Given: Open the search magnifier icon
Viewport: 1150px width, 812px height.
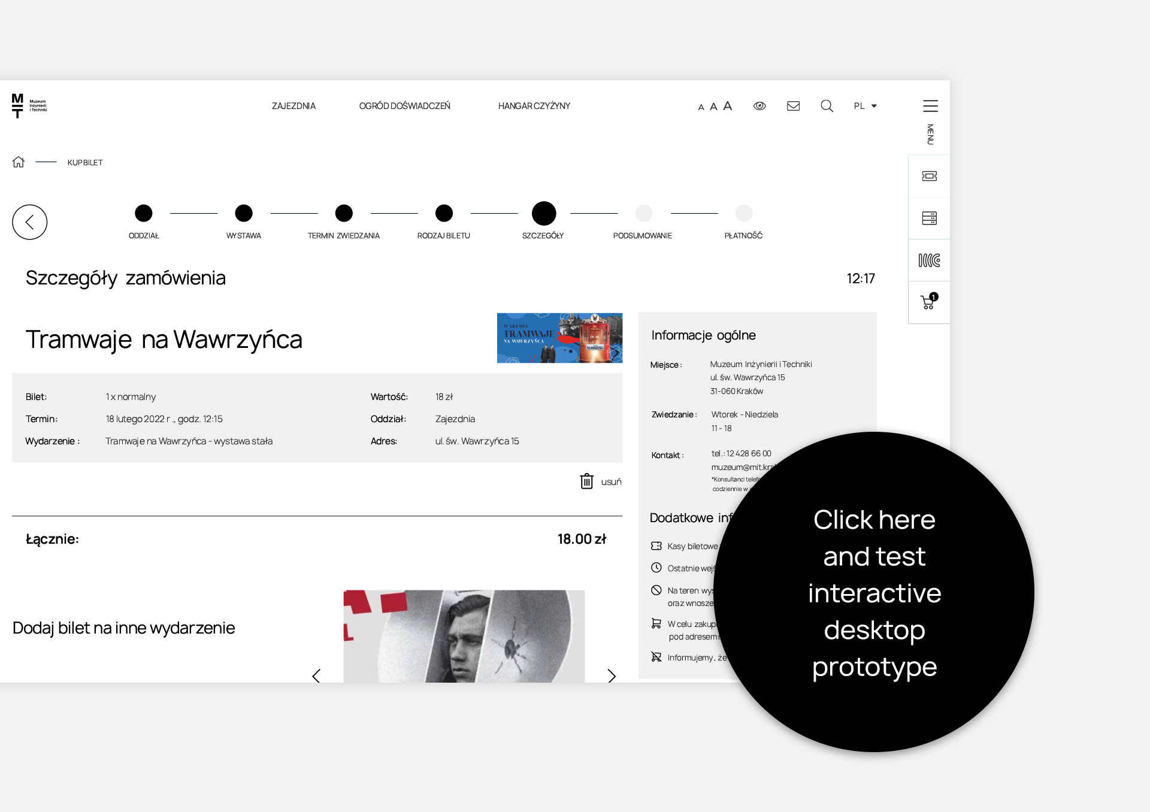Looking at the screenshot, I should point(827,106).
